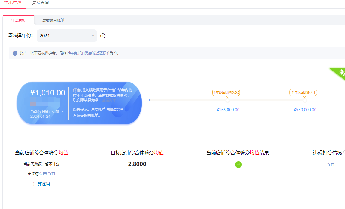Click the info icon beside year selector
The height and width of the screenshot is (209, 345).
click(x=103, y=36)
